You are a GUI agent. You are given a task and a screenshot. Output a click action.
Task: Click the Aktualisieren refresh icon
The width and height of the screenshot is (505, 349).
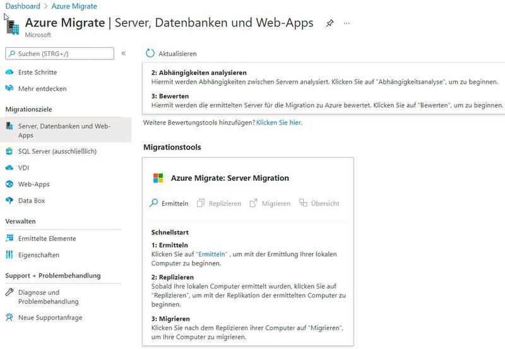[x=150, y=54]
